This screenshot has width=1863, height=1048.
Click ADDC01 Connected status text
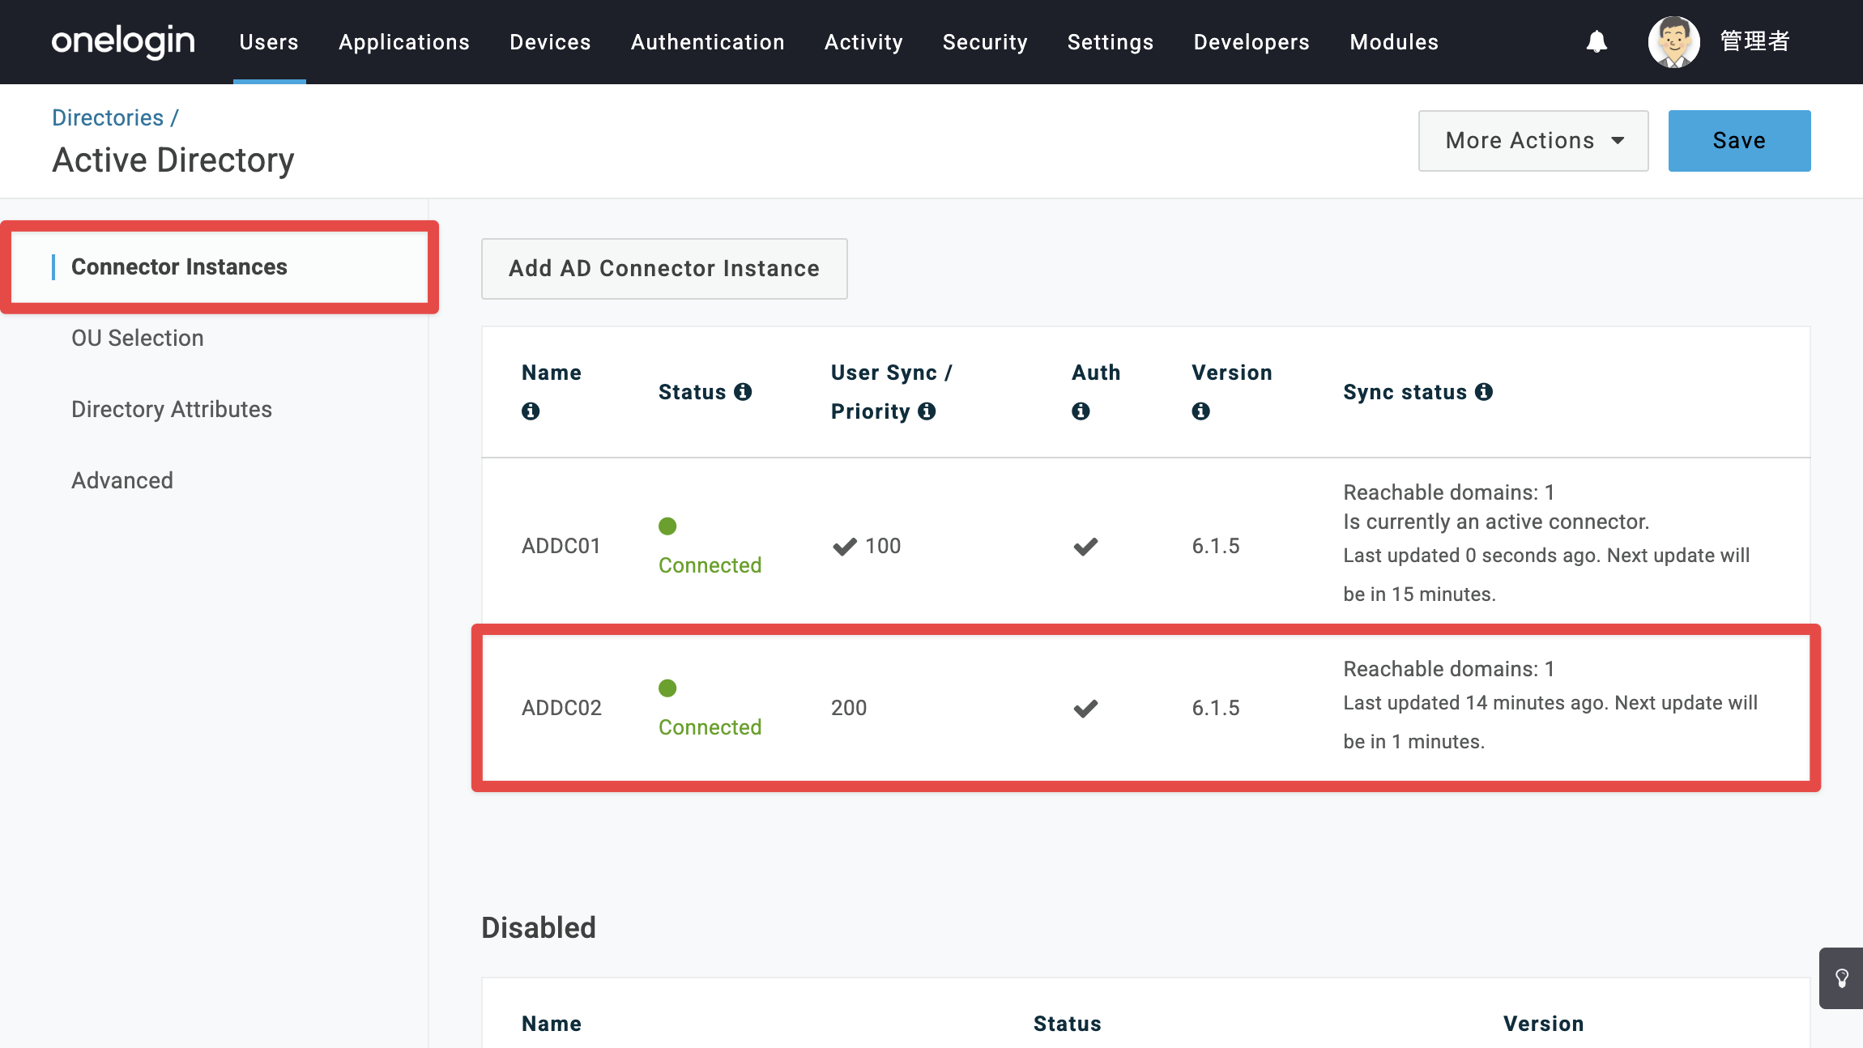pyautogui.click(x=710, y=565)
